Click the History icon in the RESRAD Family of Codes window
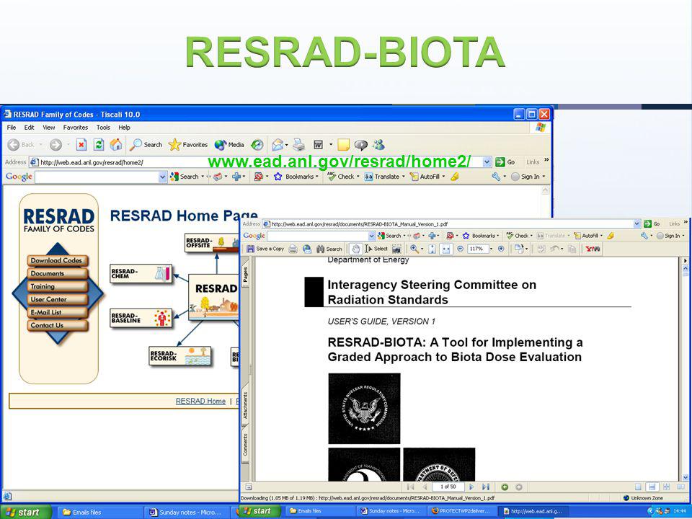 pyautogui.click(x=257, y=144)
